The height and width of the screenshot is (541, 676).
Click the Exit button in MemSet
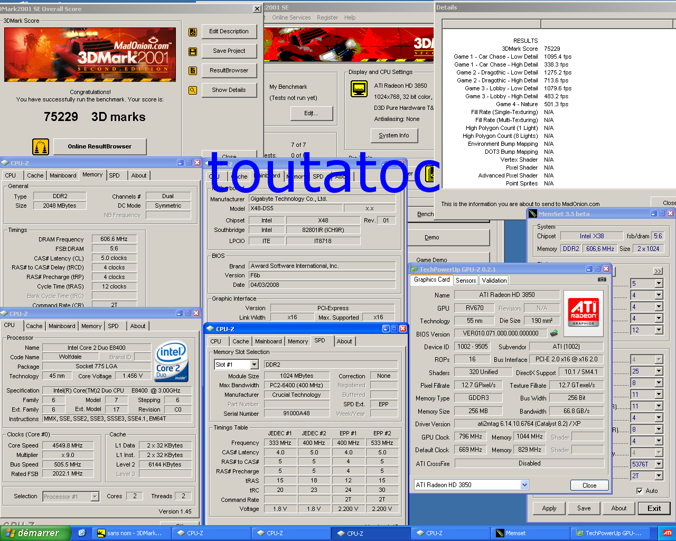tap(654, 508)
